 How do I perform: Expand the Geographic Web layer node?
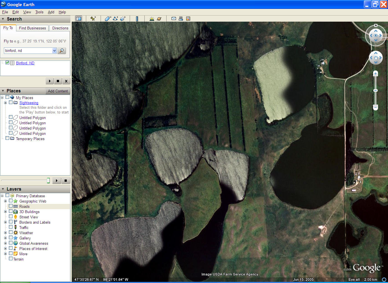click(x=5, y=201)
